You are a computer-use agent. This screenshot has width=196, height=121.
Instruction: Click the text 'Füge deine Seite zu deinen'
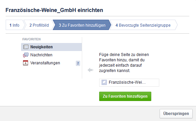(x=124, y=55)
